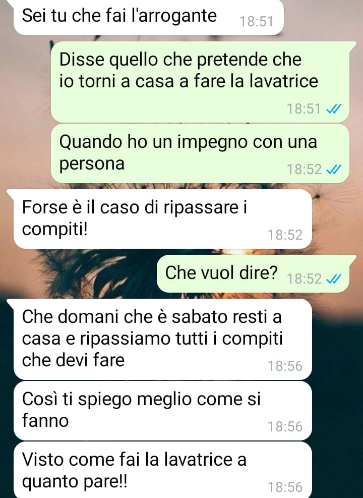
Task: Click the 18:52 timestamp on the "Forse è il caso" message
Action: click(285, 235)
